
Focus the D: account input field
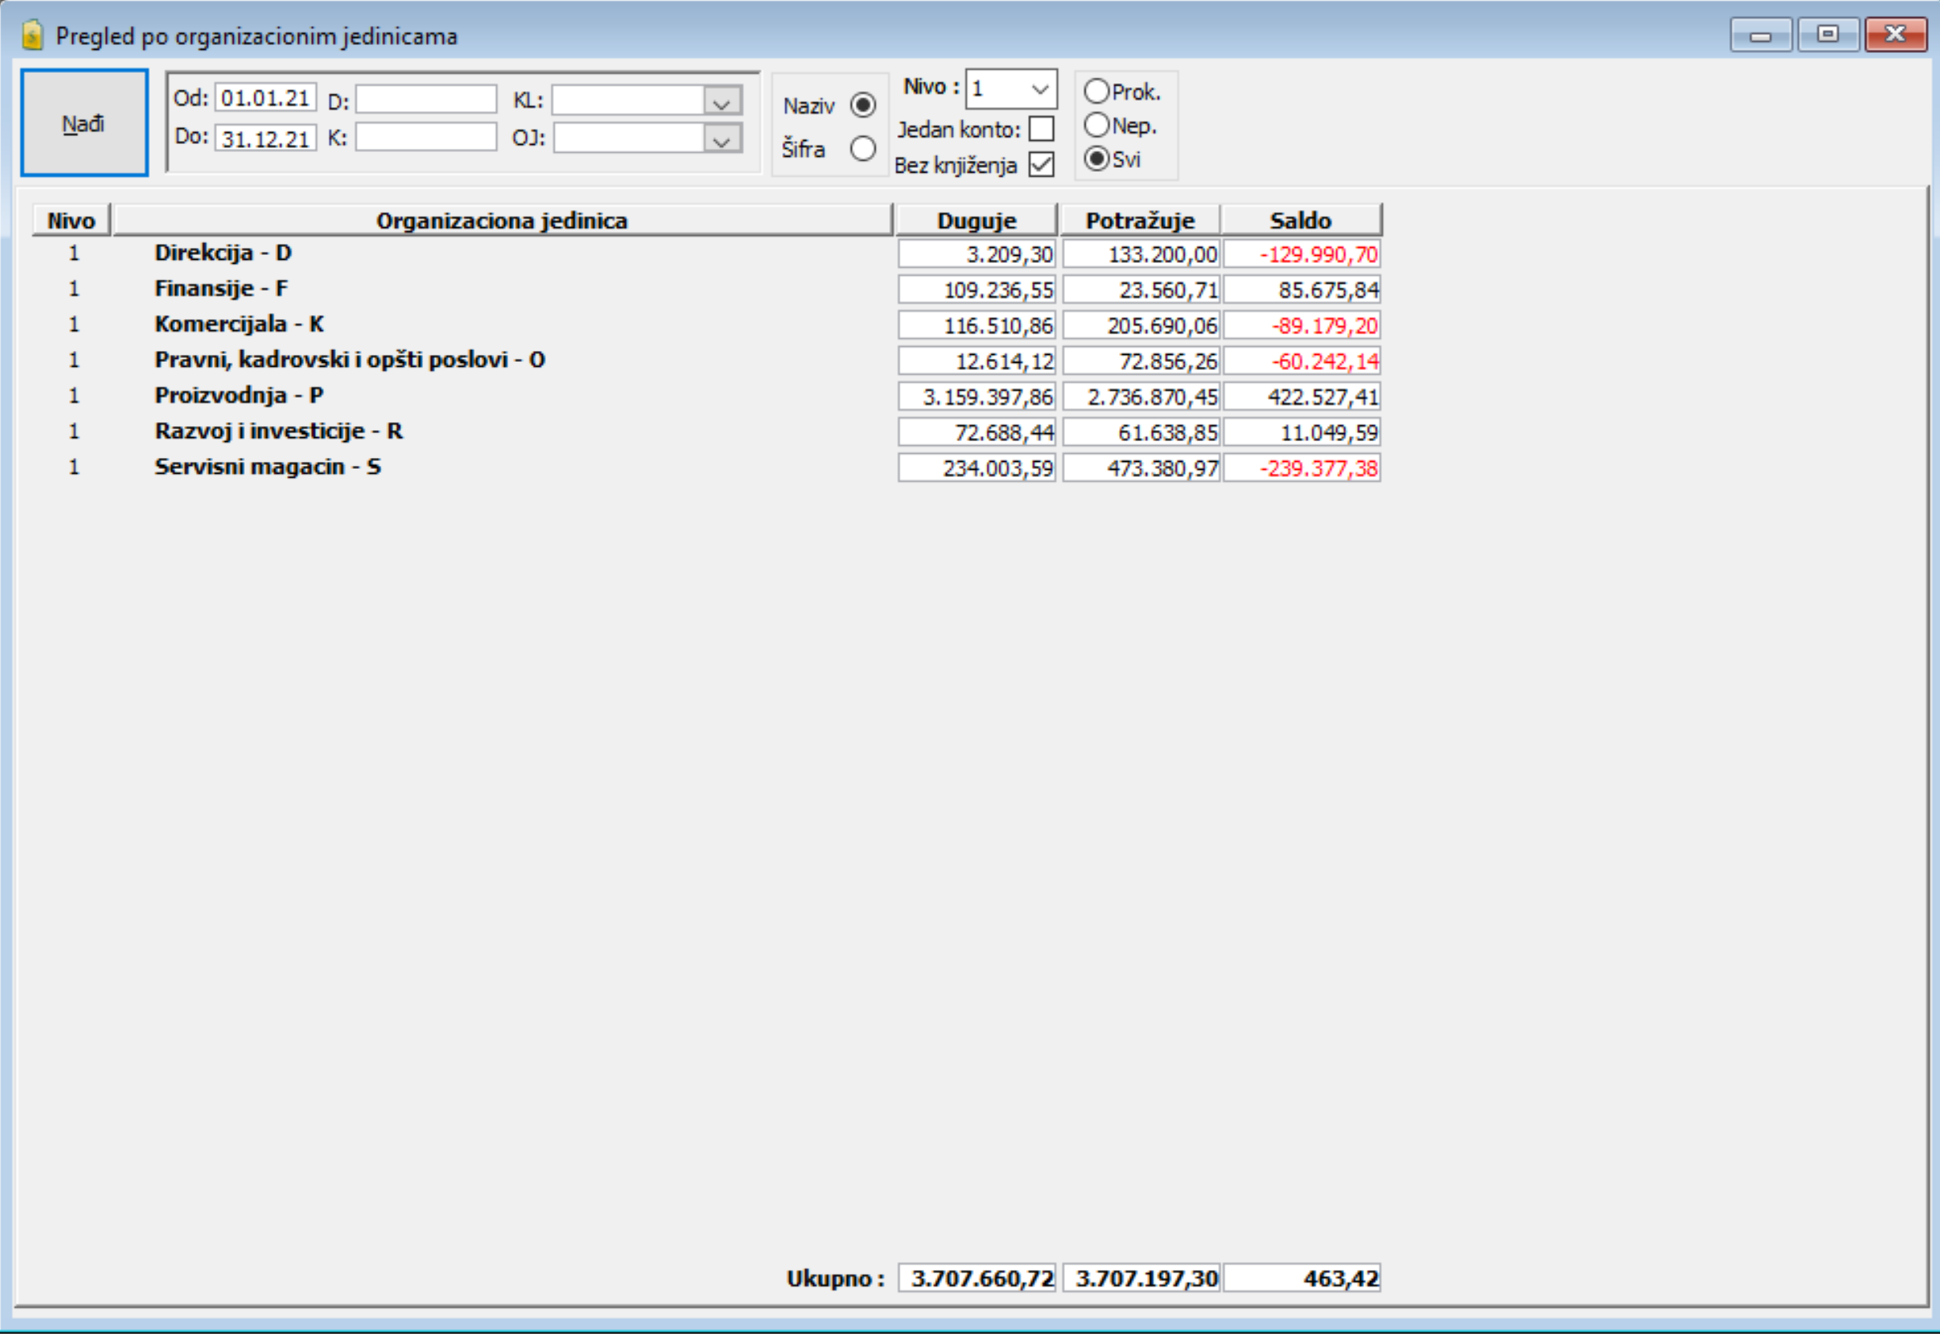tap(426, 100)
